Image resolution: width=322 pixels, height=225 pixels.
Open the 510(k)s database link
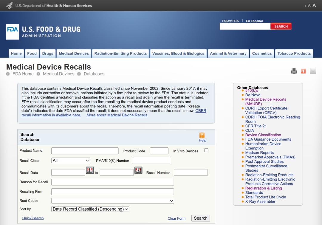[252, 91]
